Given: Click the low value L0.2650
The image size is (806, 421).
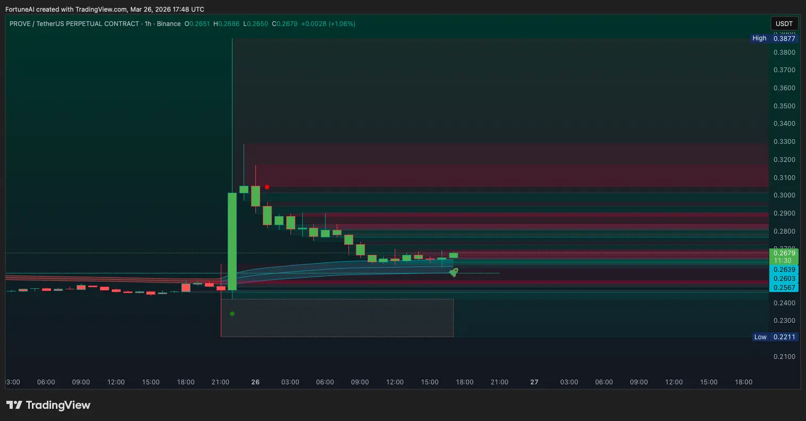Looking at the screenshot, I should (x=256, y=24).
